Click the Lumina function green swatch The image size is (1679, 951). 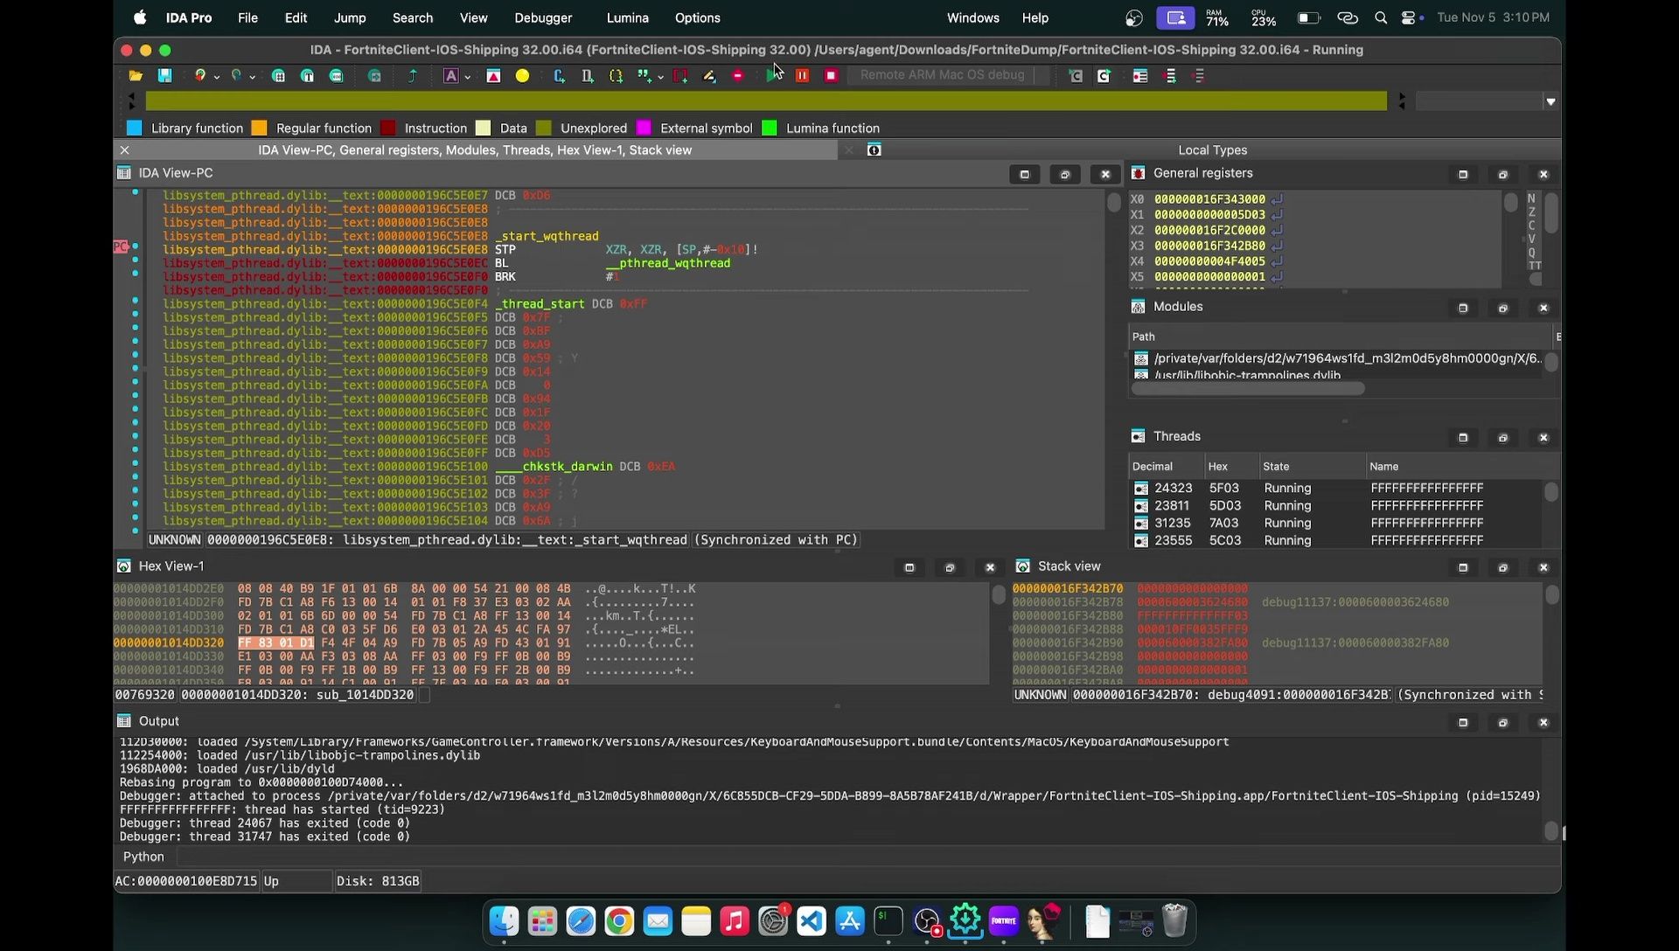point(770,128)
